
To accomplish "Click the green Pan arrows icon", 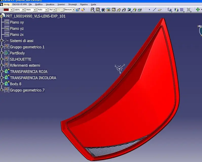I will [198, 10].
